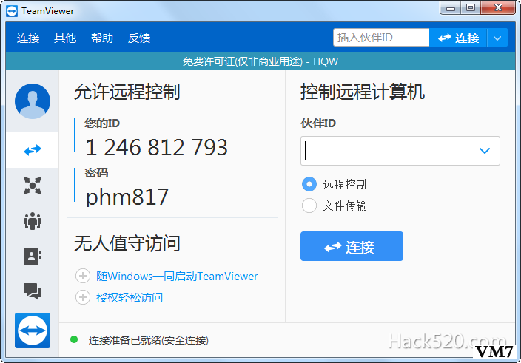The width and height of the screenshot is (521, 363).
Task: Click the 允许远程控制 heading
Action: coord(127,92)
